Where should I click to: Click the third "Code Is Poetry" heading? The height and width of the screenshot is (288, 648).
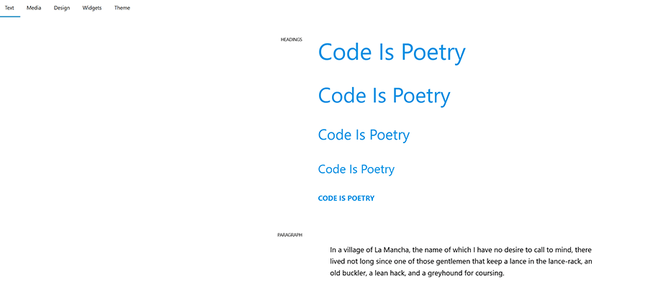click(x=364, y=135)
